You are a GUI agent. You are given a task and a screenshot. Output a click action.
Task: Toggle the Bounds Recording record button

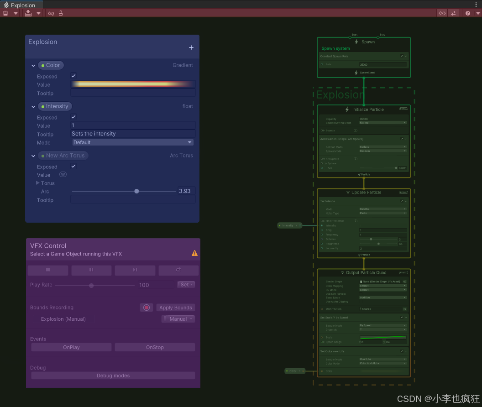[x=147, y=308]
